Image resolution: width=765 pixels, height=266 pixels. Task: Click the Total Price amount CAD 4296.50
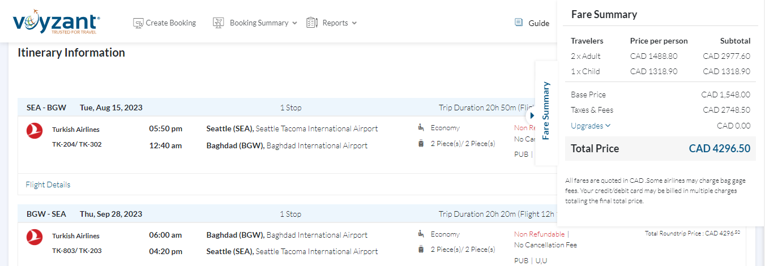click(x=719, y=149)
